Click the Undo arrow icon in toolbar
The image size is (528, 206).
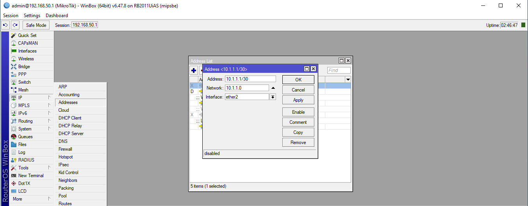pyautogui.click(x=5, y=25)
